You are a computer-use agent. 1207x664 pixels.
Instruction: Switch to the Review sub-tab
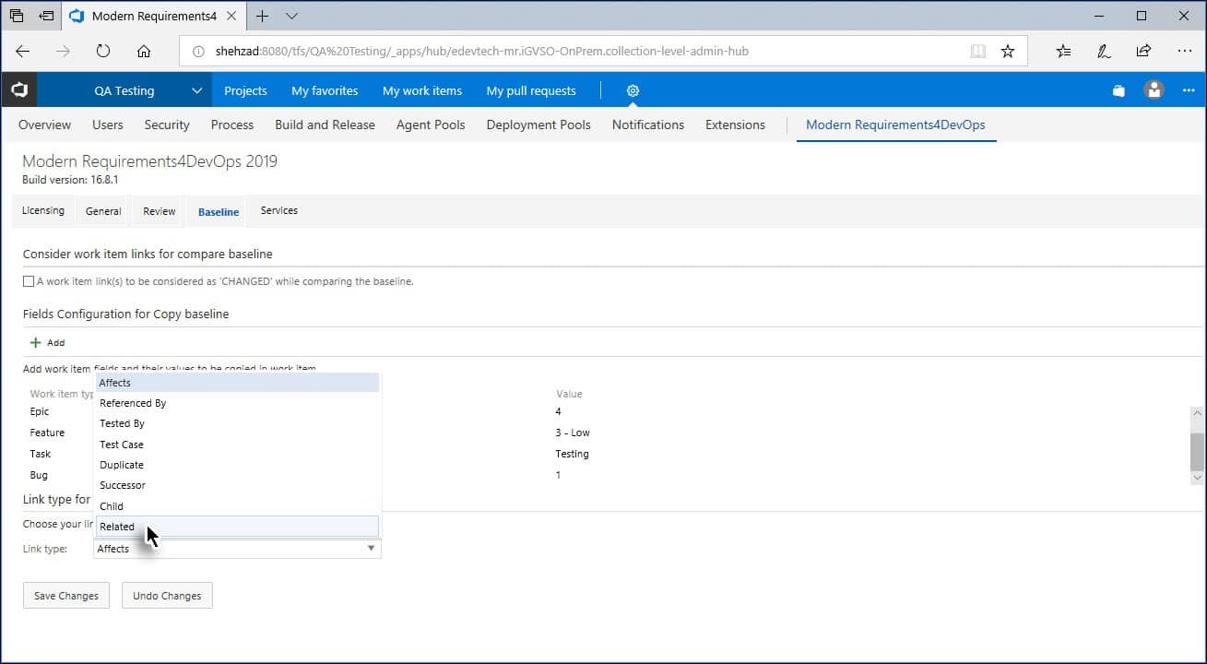click(159, 210)
